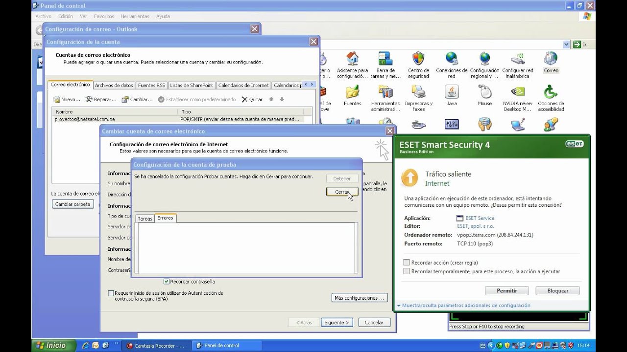The image size is (627, 352).
Task: Expand hidden system tray icons arrow
Action: 491,345
